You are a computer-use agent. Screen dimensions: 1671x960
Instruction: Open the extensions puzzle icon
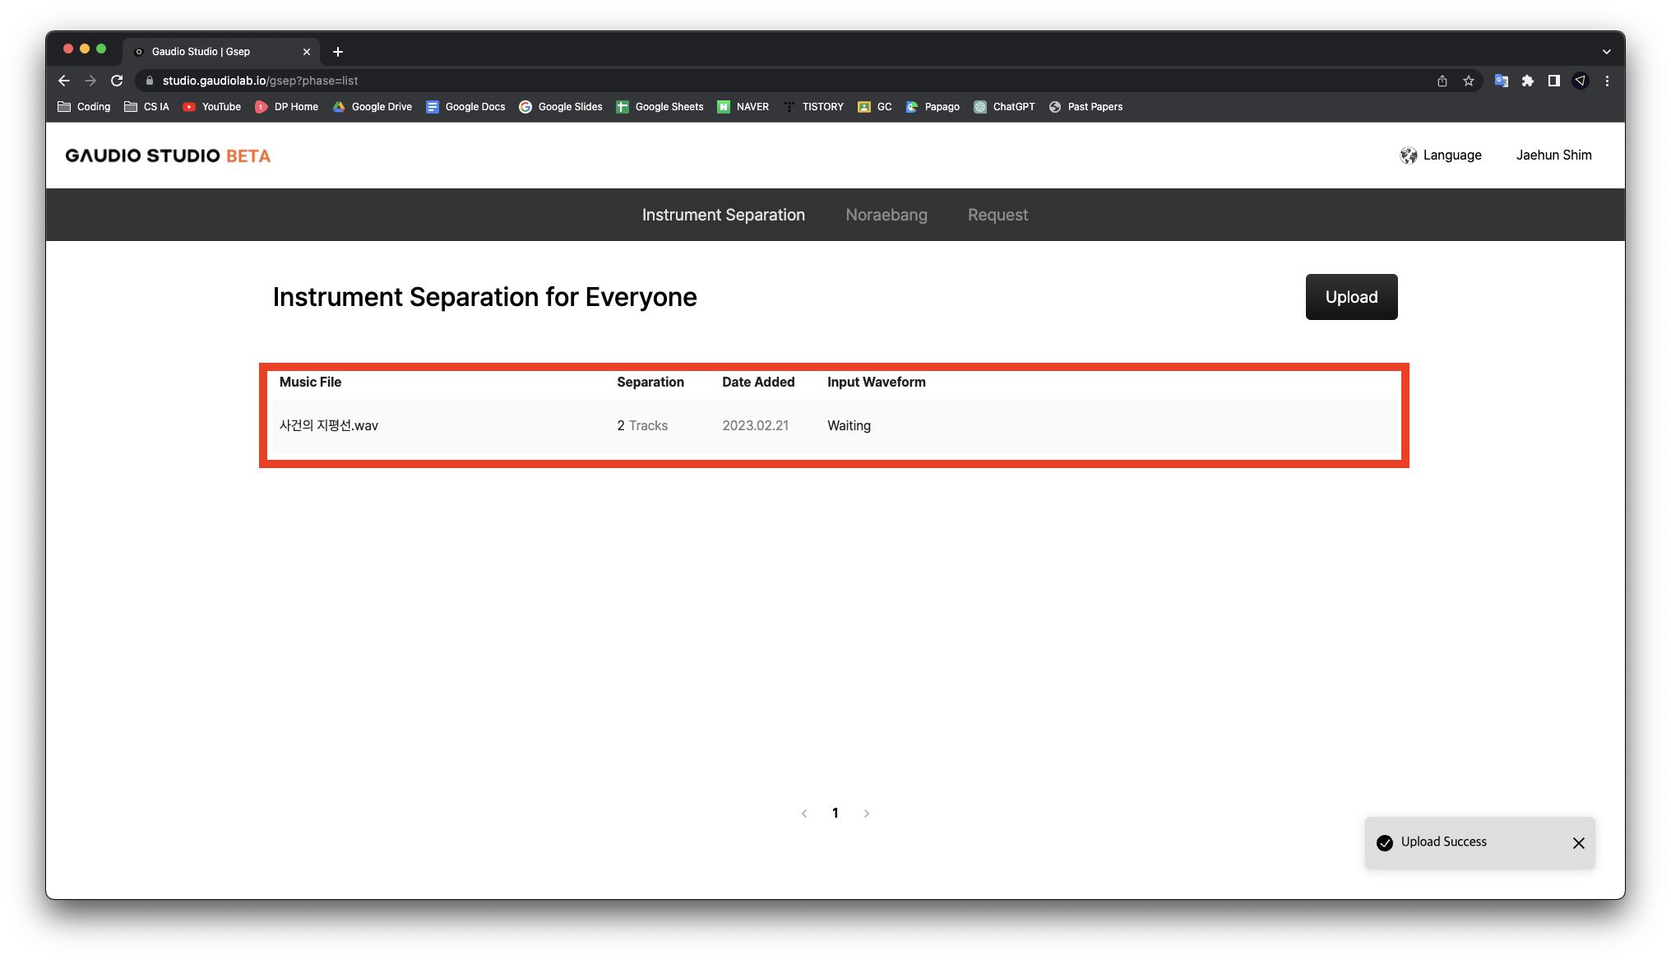[1527, 81]
